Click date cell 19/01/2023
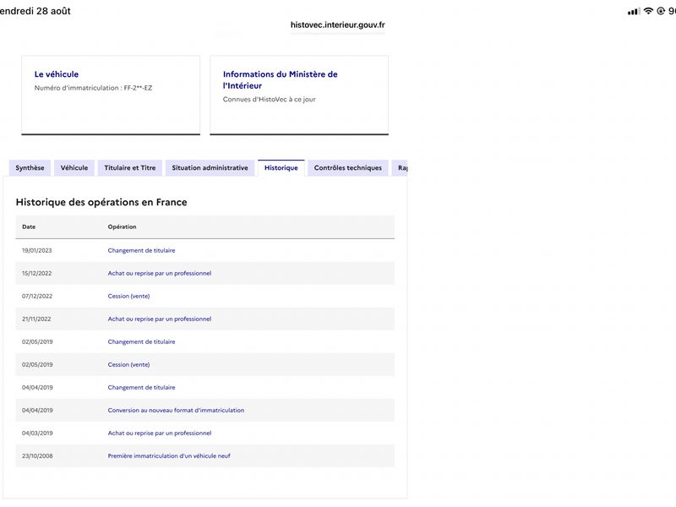This screenshot has width=676, height=507. [x=36, y=250]
